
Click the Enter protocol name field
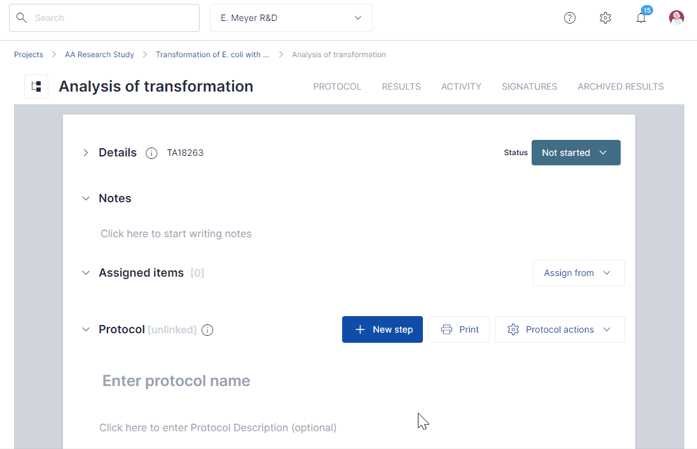click(176, 381)
